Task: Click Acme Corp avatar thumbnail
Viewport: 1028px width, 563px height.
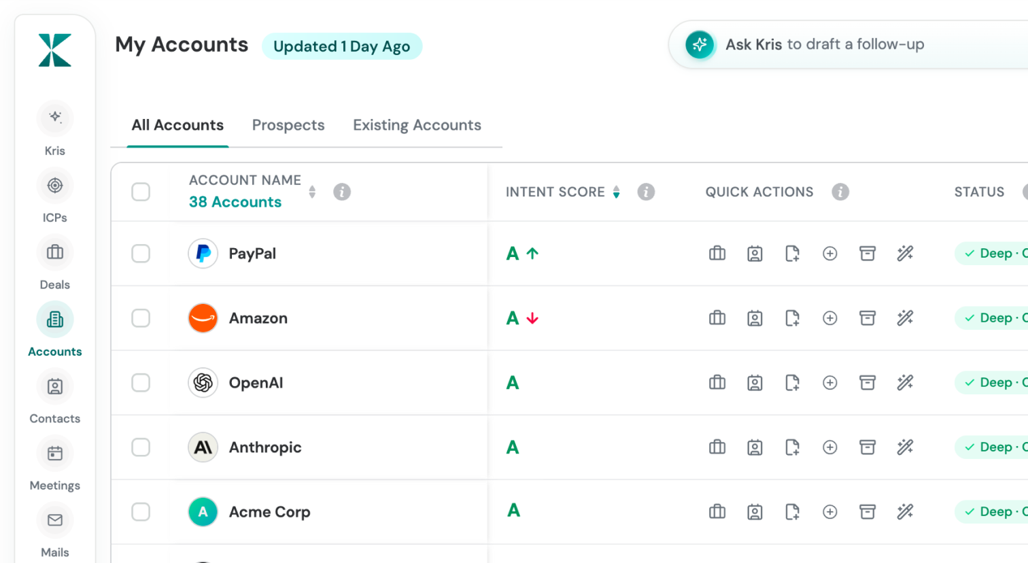Action: click(203, 512)
